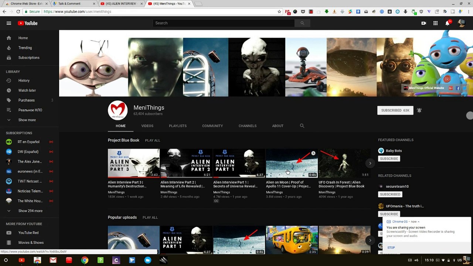Open the Chrome browser shelf icon

(x=85, y=260)
